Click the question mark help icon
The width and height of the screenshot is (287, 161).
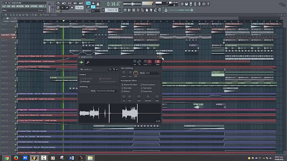(x=208, y=4)
